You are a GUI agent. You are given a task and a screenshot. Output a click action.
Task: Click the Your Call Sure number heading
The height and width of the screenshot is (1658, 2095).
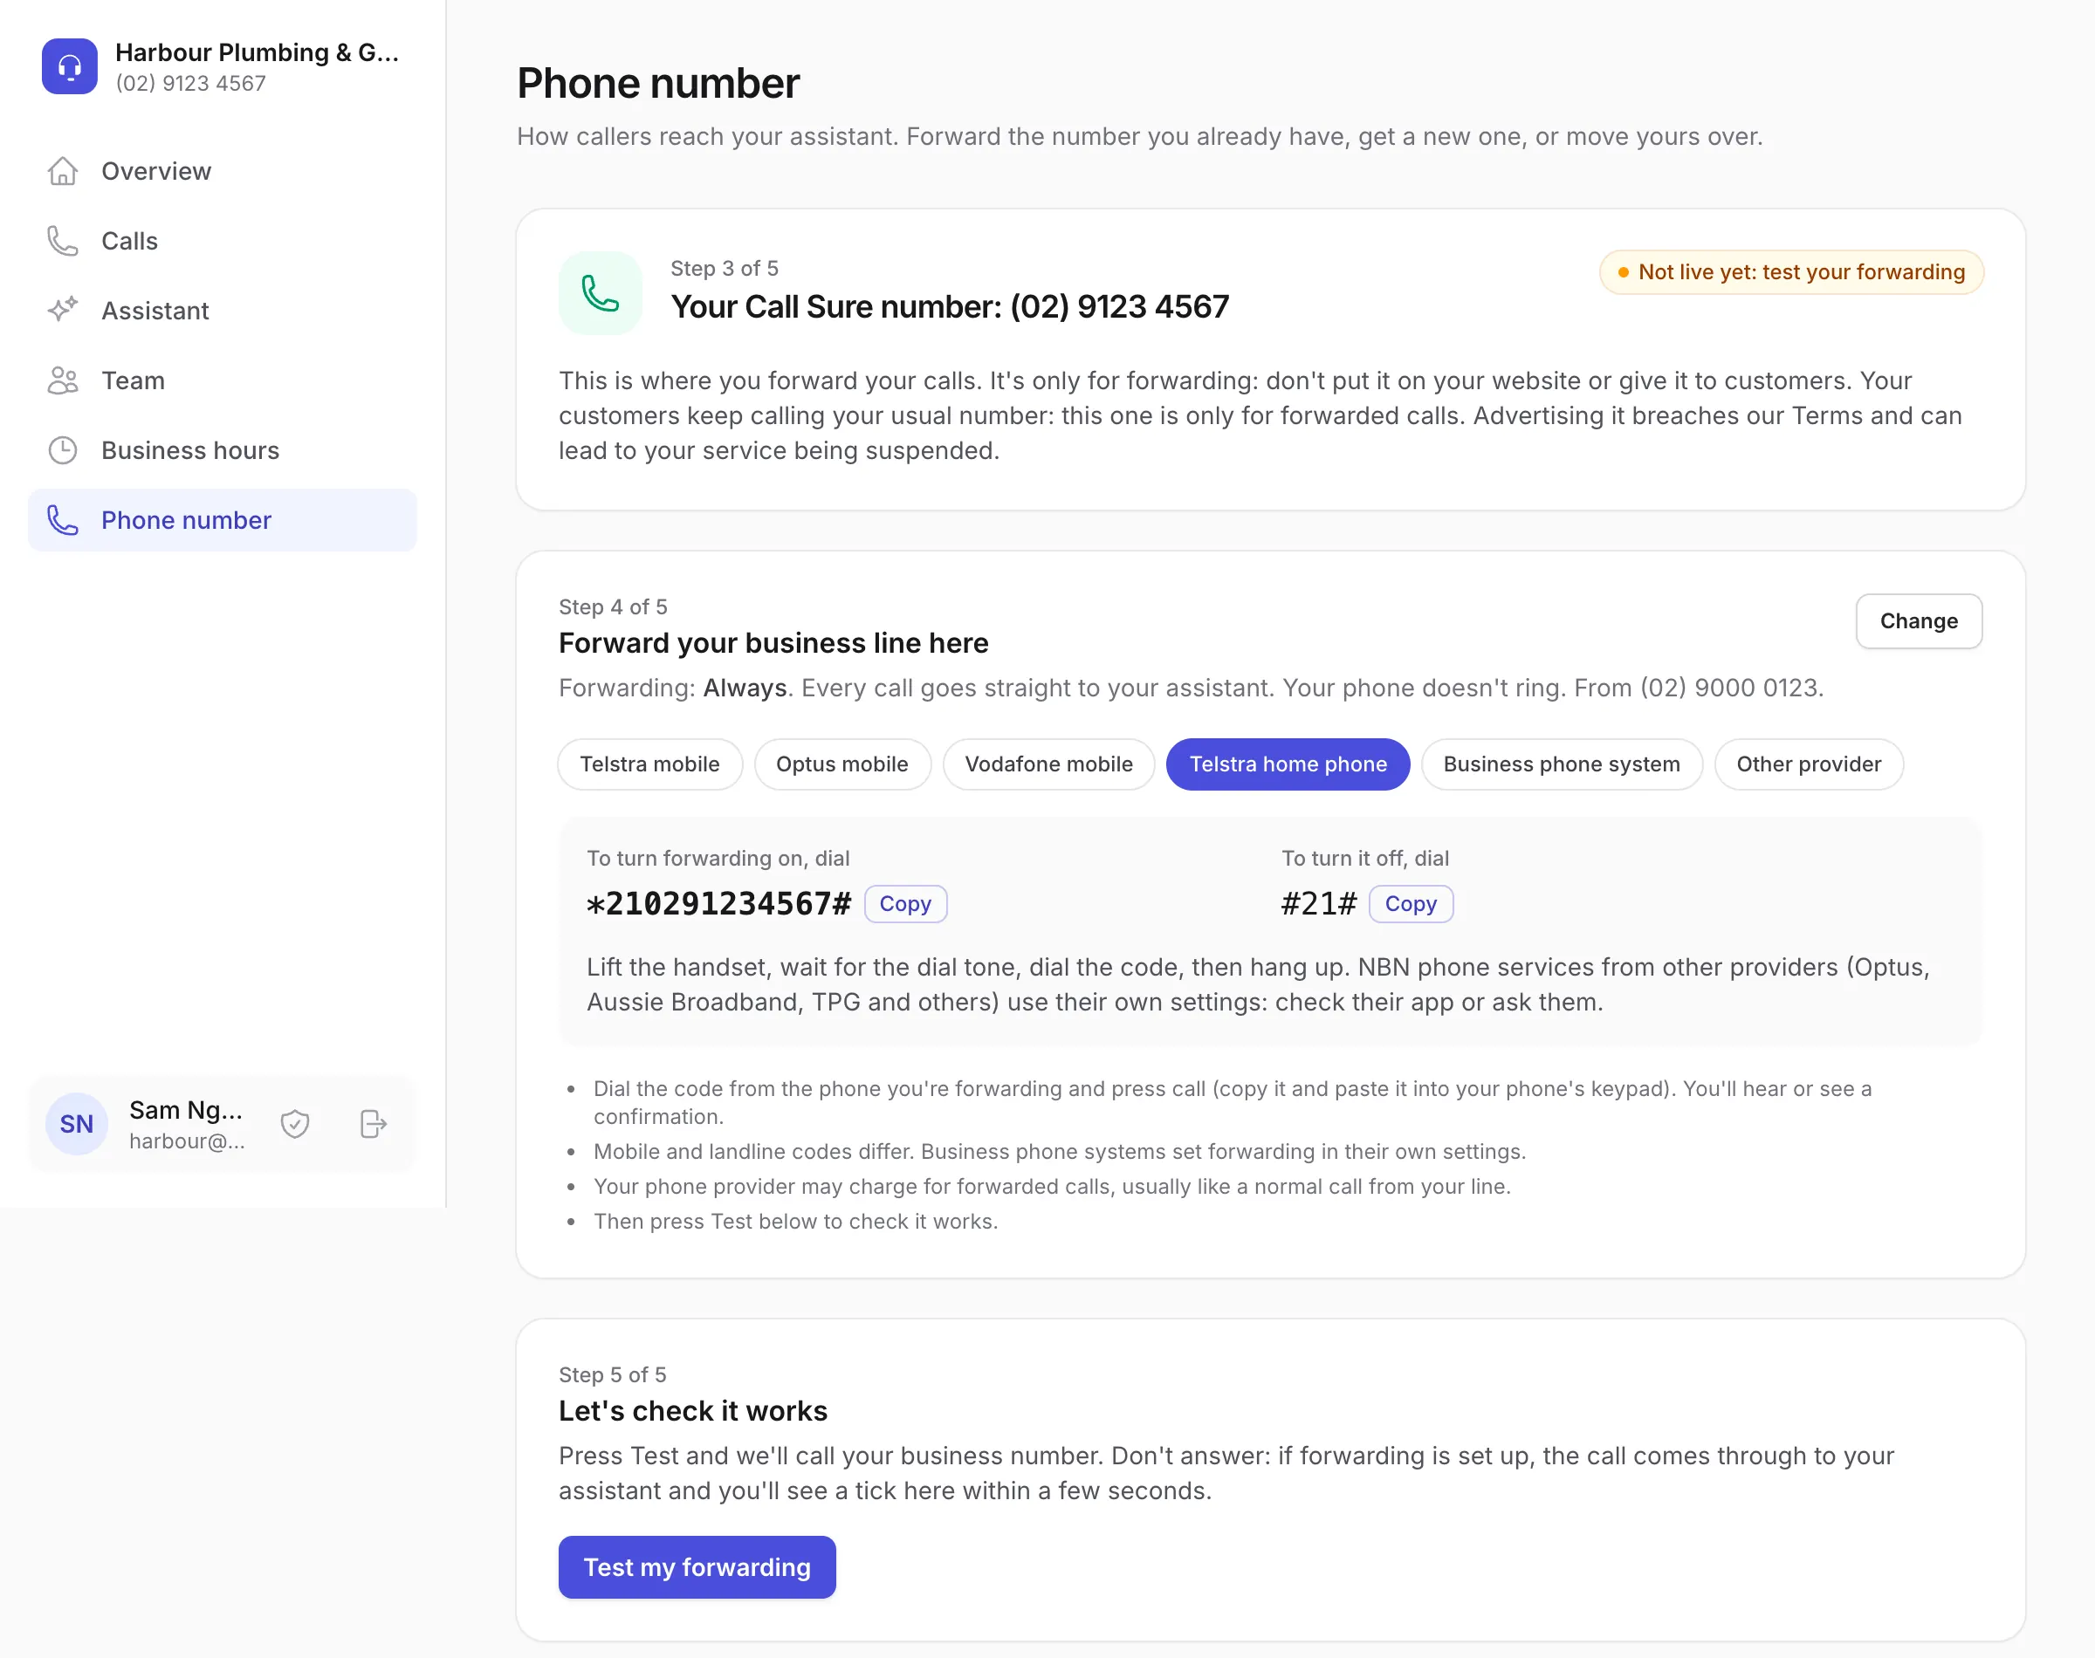tap(950, 307)
